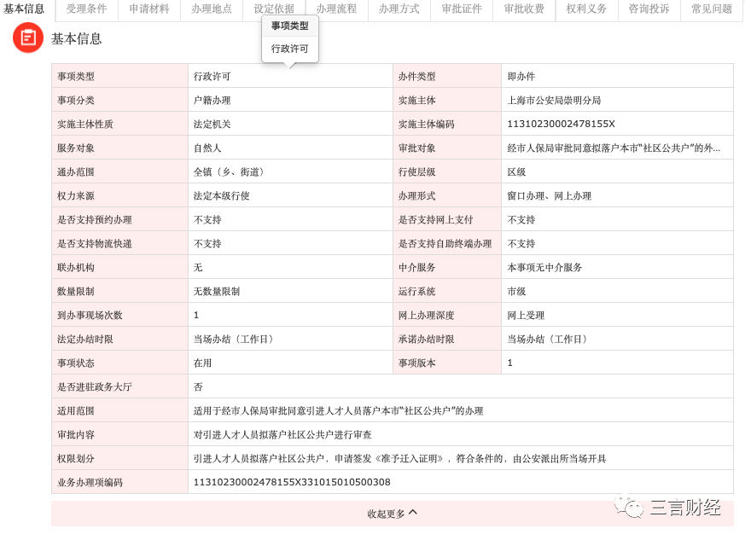Click value 1 beside 到办事现场次数
745x540 pixels.
click(x=196, y=315)
